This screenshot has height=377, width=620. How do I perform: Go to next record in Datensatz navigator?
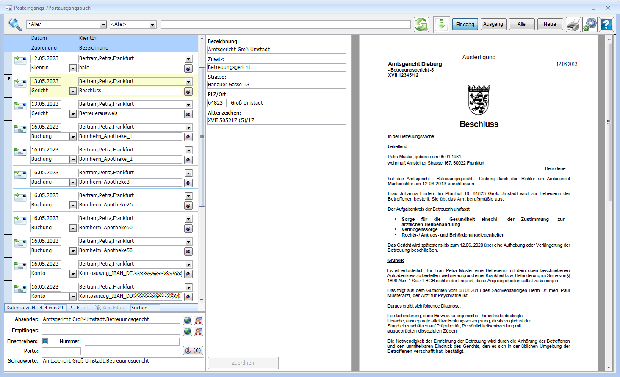click(x=72, y=308)
